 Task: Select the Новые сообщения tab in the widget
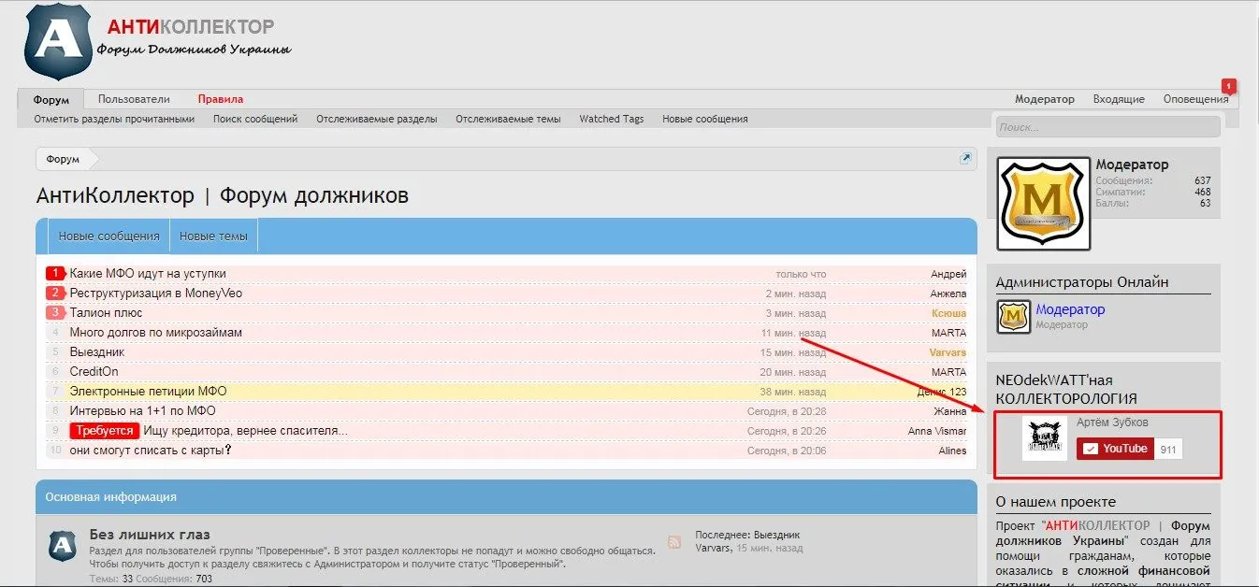point(109,236)
